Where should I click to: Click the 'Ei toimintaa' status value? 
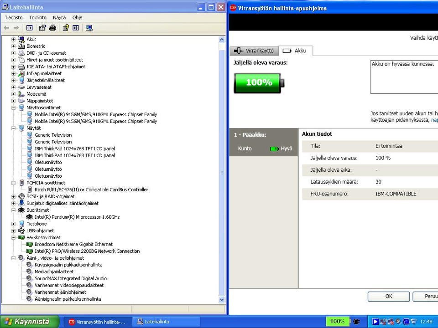(x=389, y=146)
